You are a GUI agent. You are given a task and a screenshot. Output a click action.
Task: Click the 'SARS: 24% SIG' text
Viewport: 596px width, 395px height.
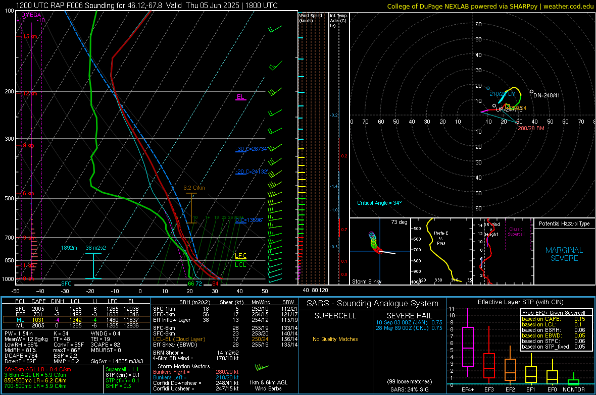click(x=409, y=389)
